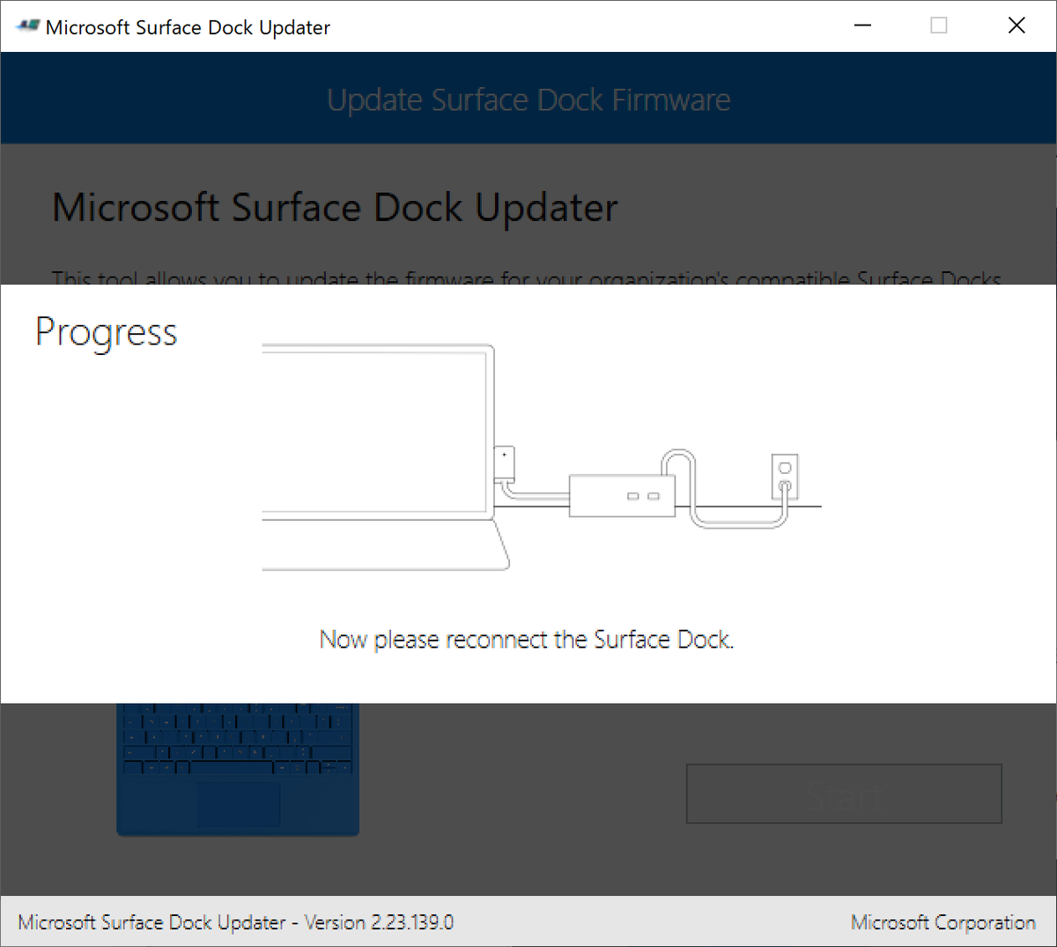
Task: Click the reconnect the Surface Dock message
Action: tap(527, 640)
